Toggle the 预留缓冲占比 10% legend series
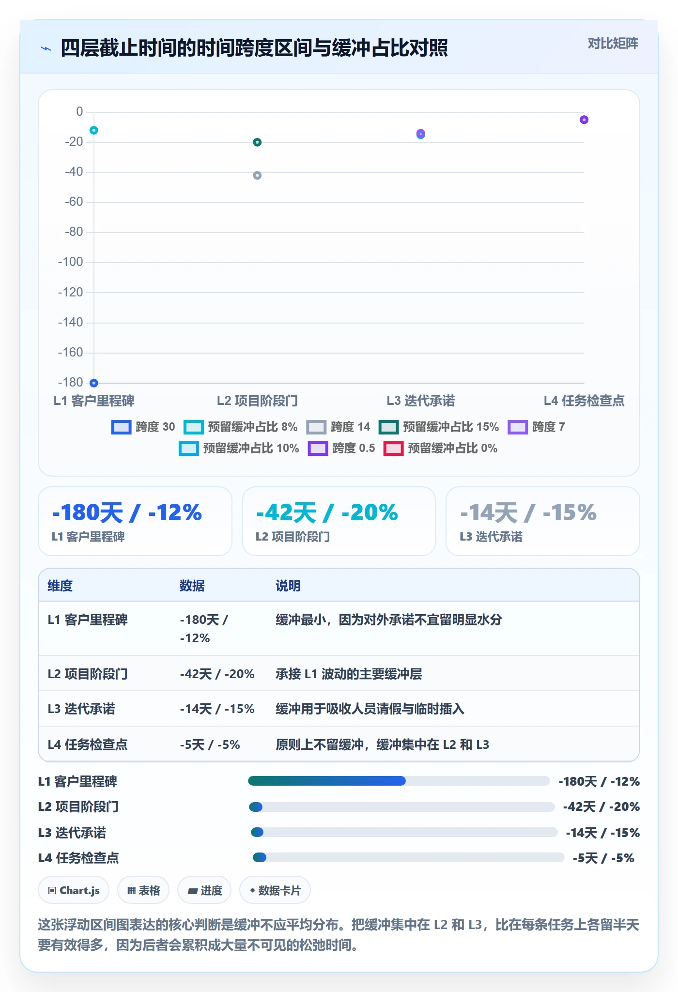Screen dimensions: 678x992 click(x=239, y=448)
